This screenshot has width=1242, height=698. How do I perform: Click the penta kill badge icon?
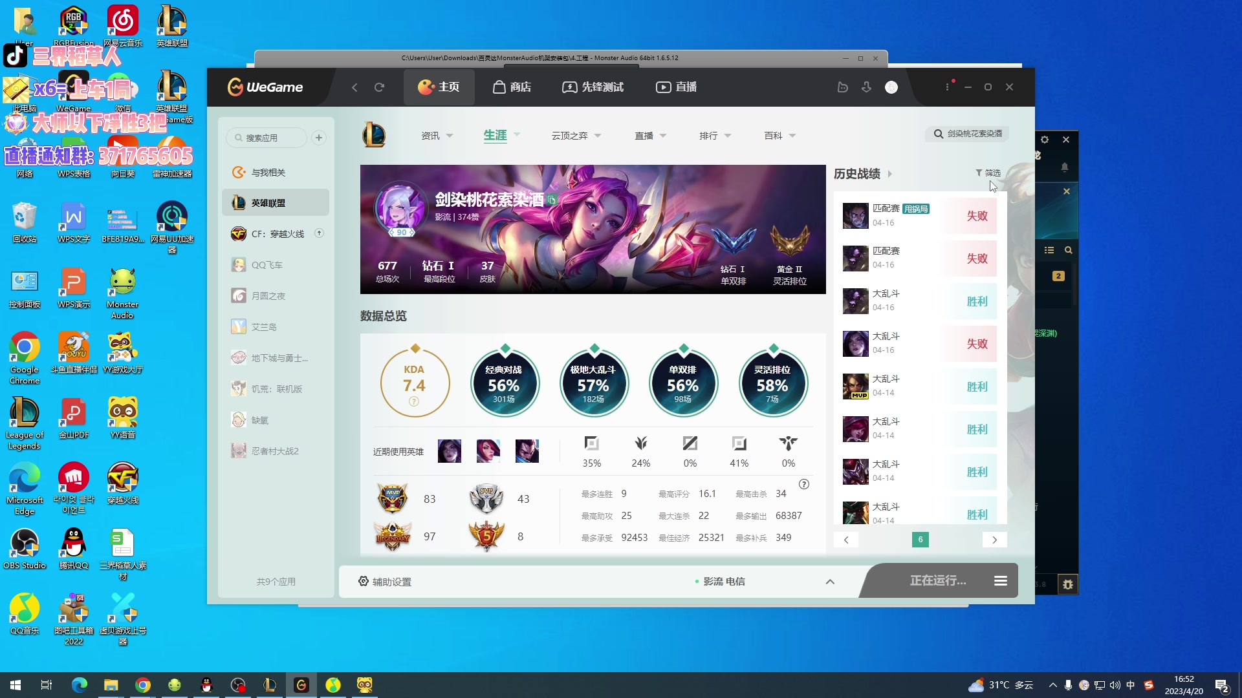click(486, 536)
